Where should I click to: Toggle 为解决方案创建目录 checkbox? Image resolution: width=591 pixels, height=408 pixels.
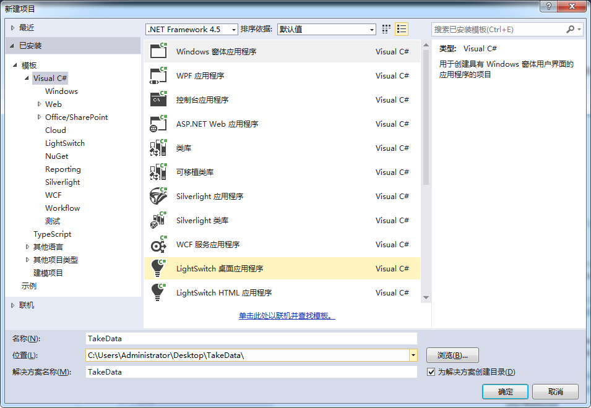(431, 372)
